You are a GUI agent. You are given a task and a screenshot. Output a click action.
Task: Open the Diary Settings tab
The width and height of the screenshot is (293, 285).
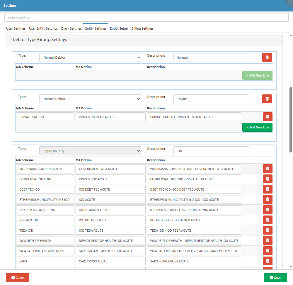pos(71,28)
